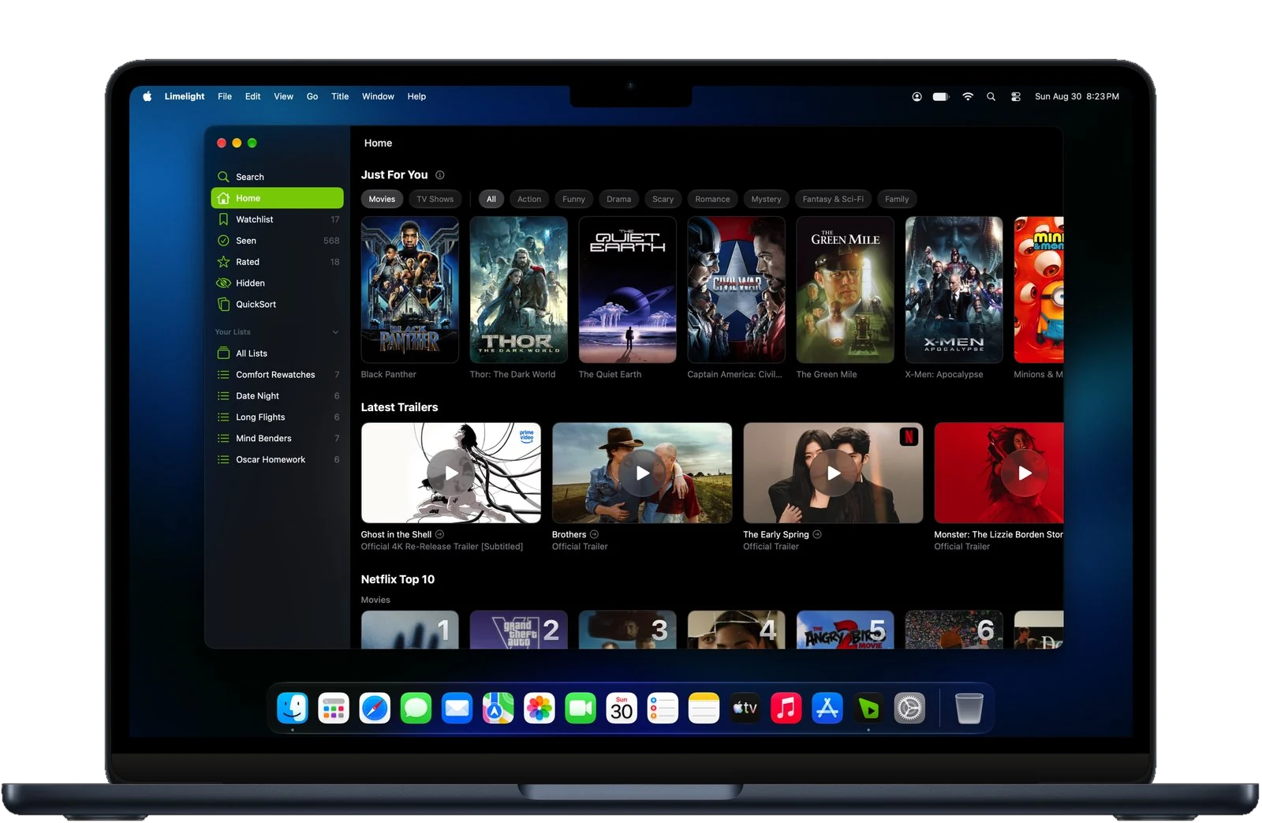Click the All Lists stack icon

point(223,354)
